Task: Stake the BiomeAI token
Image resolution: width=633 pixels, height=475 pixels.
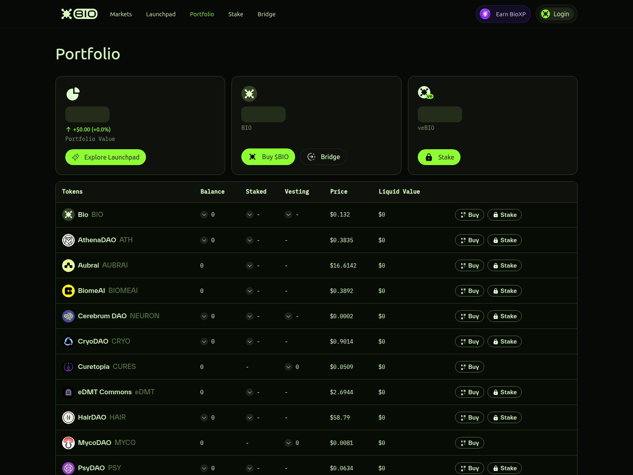Action: pos(504,291)
